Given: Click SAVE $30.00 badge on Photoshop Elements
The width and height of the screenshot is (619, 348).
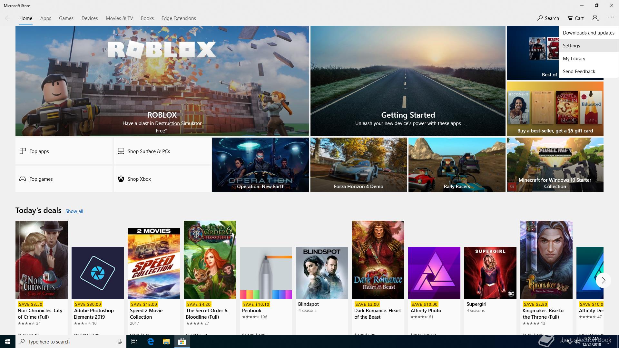Looking at the screenshot, I should pos(88,304).
